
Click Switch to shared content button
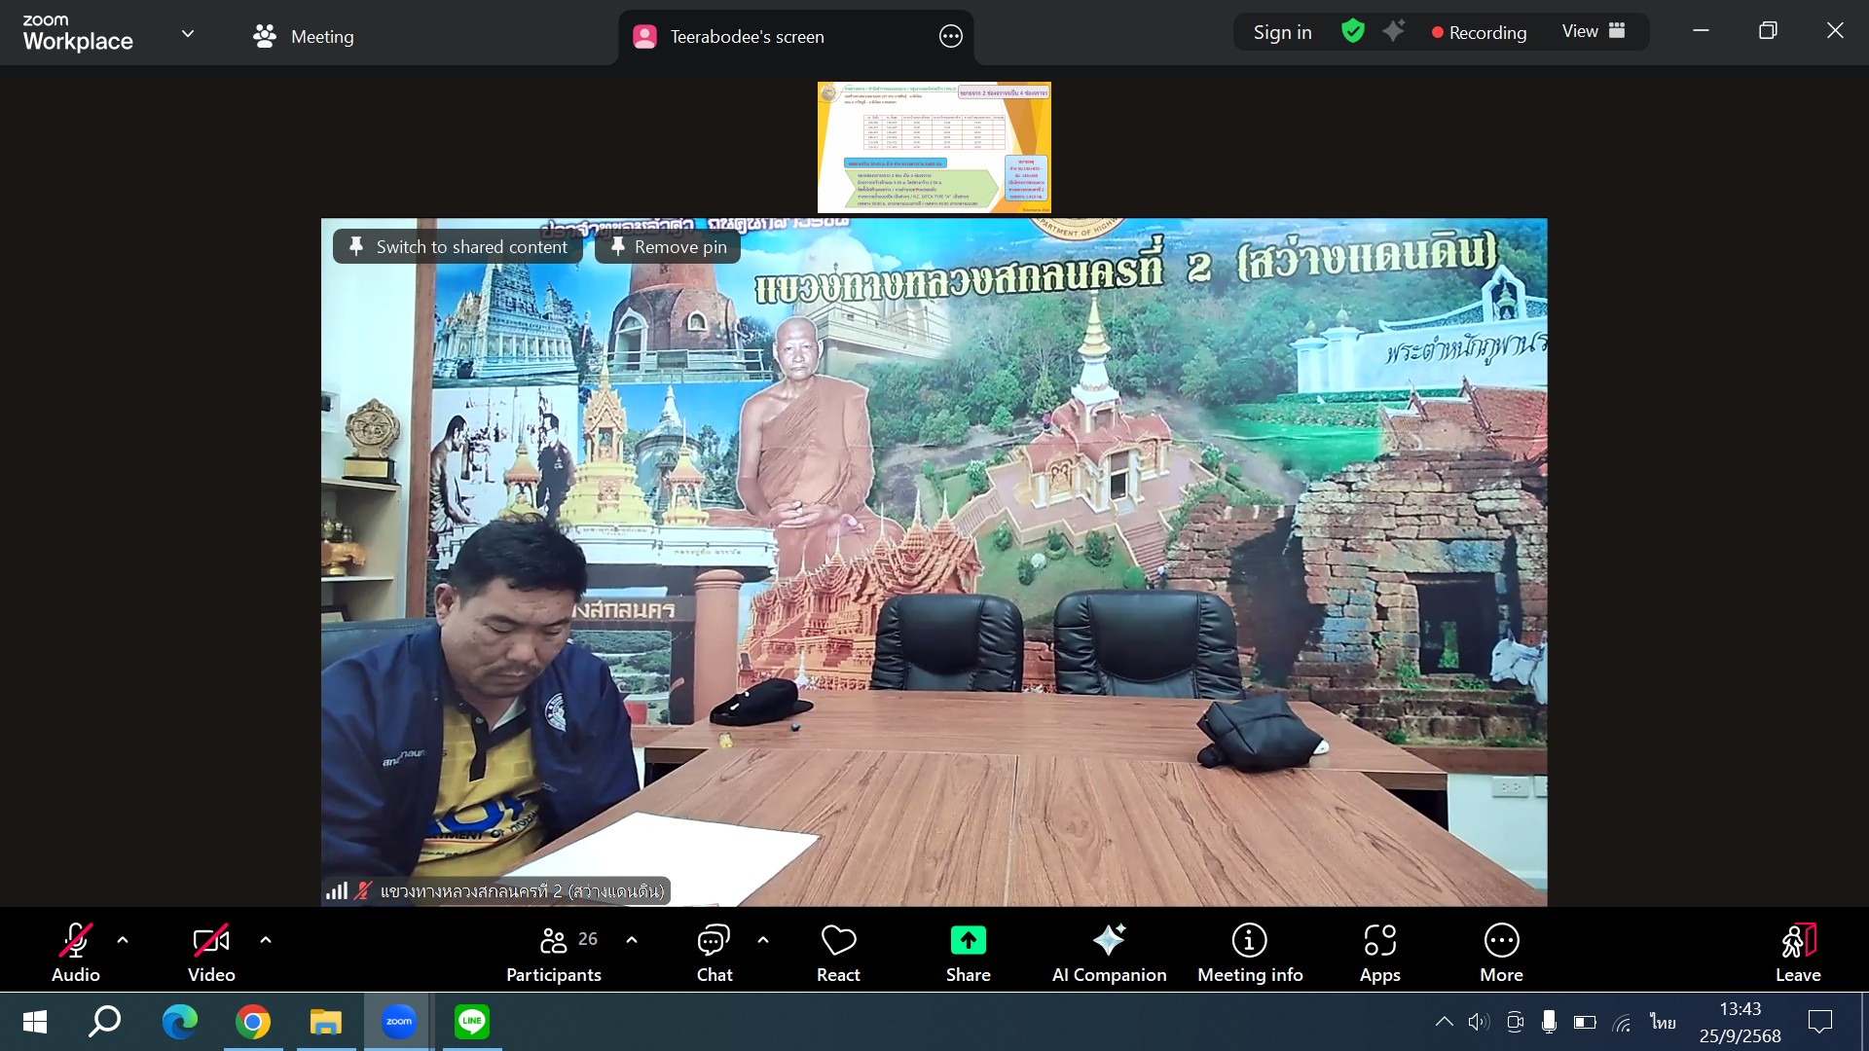(458, 247)
